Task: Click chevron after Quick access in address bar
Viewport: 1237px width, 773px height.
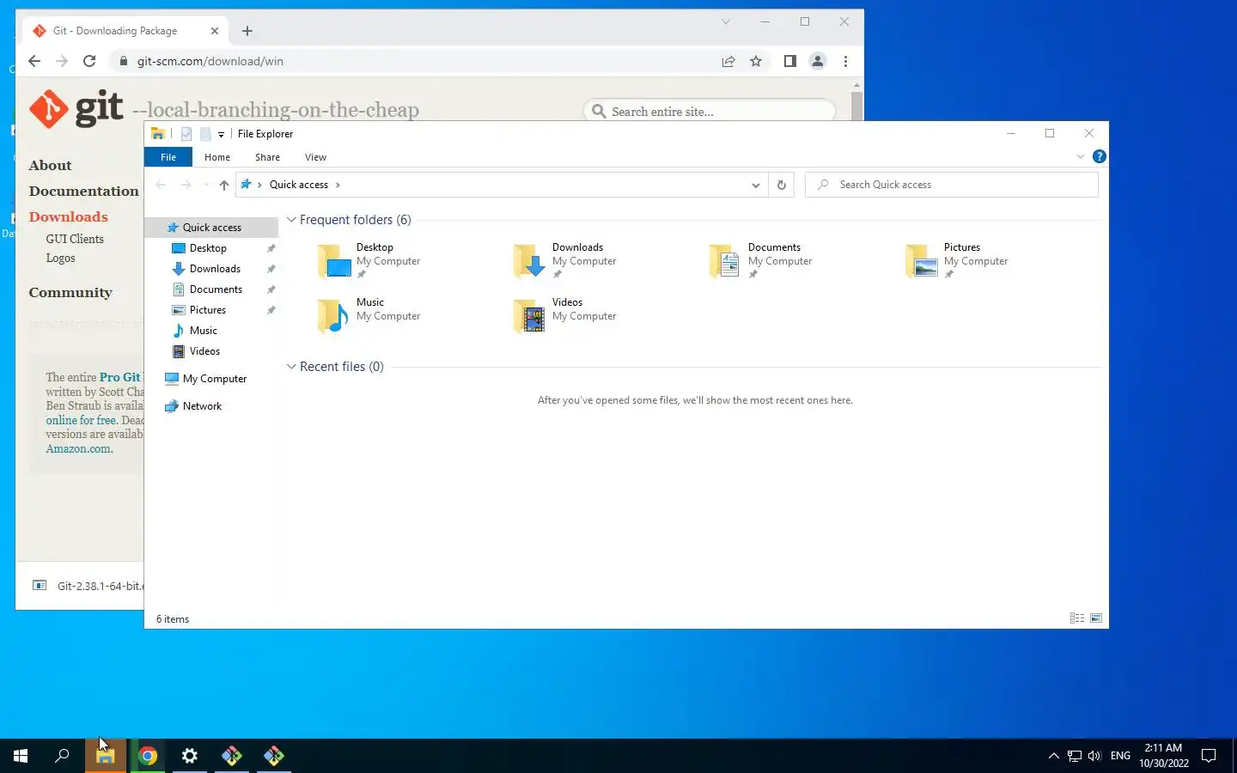Action: click(338, 185)
